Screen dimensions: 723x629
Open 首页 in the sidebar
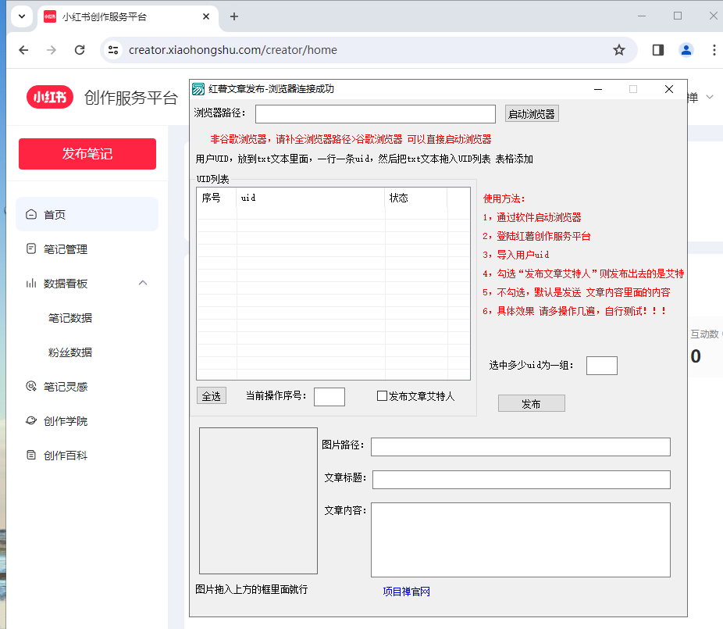[87, 214]
